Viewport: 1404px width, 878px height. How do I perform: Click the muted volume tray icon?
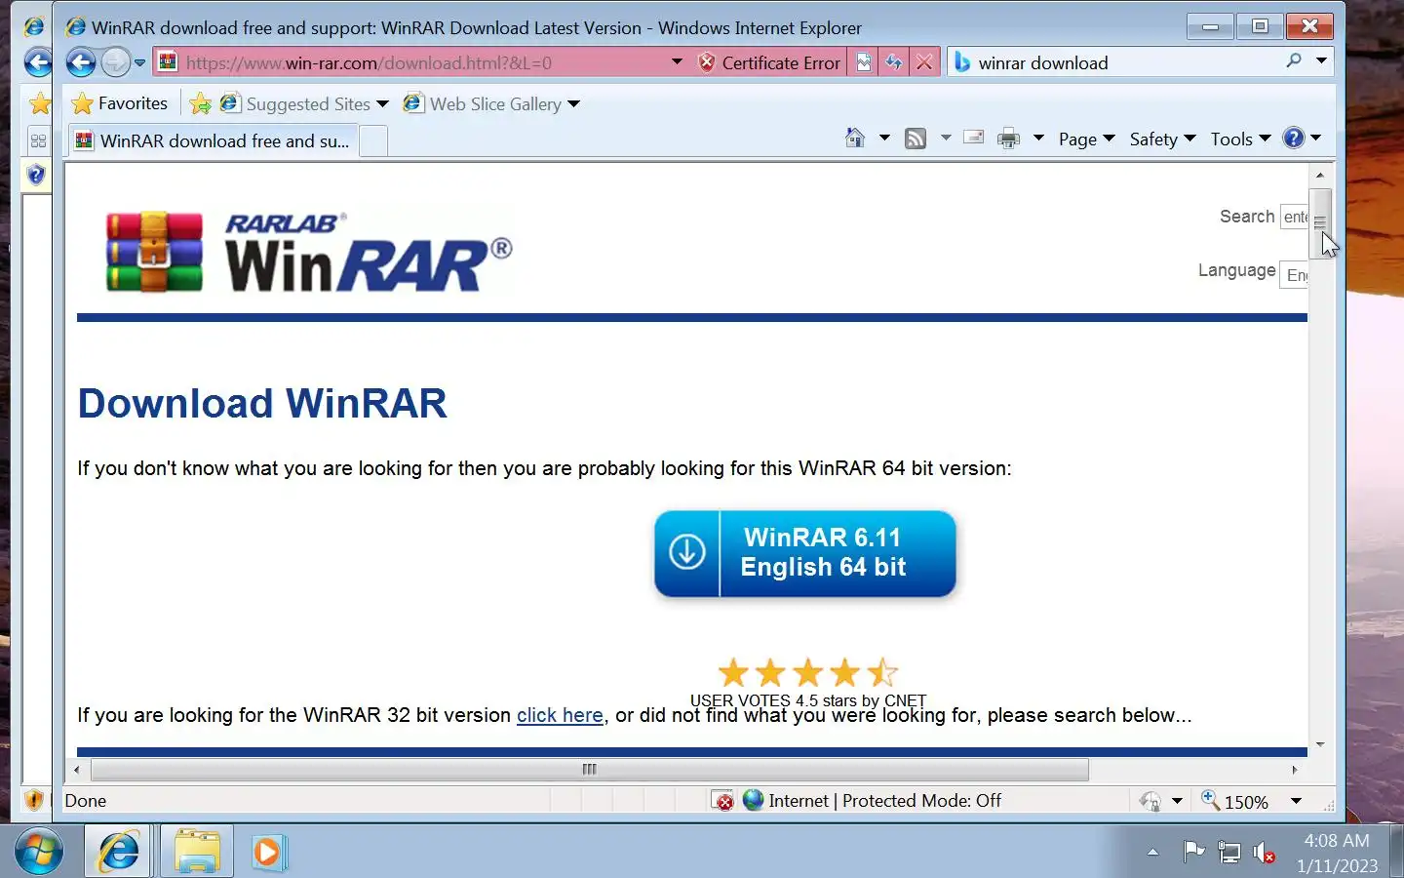(x=1264, y=853)
